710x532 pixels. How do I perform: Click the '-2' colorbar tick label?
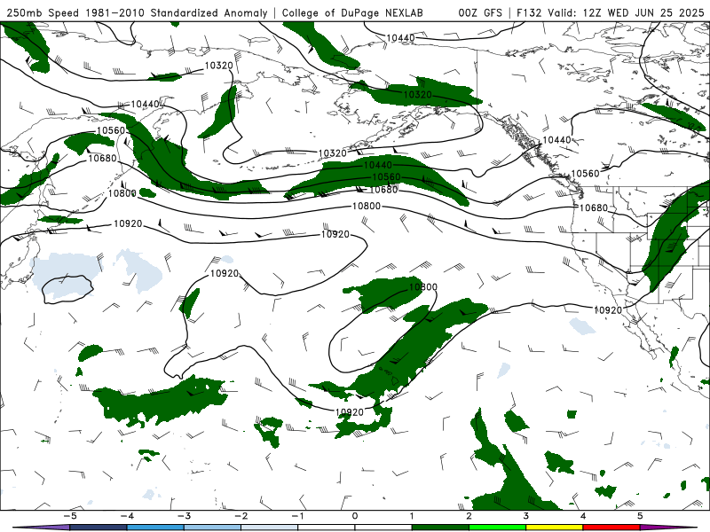[x=241, y=516]
